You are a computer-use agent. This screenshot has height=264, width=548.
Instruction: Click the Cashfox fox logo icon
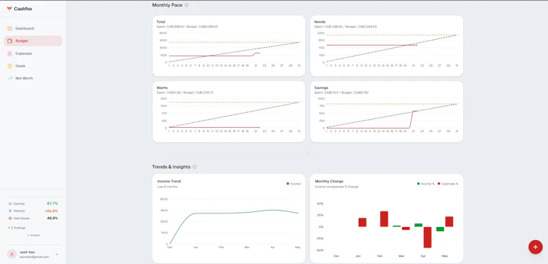[10, 9]
